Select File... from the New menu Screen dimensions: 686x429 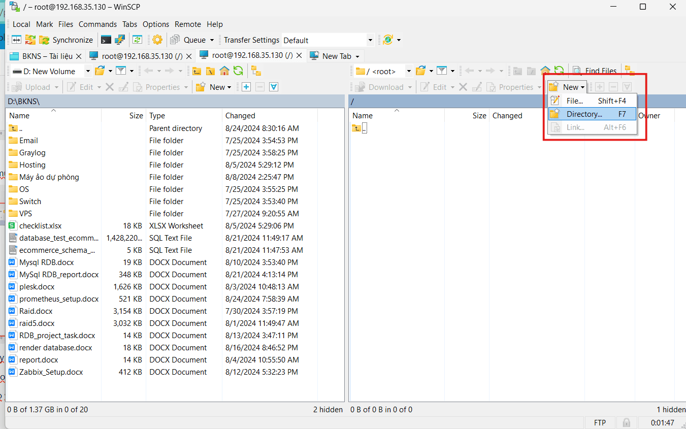[575, 101]
